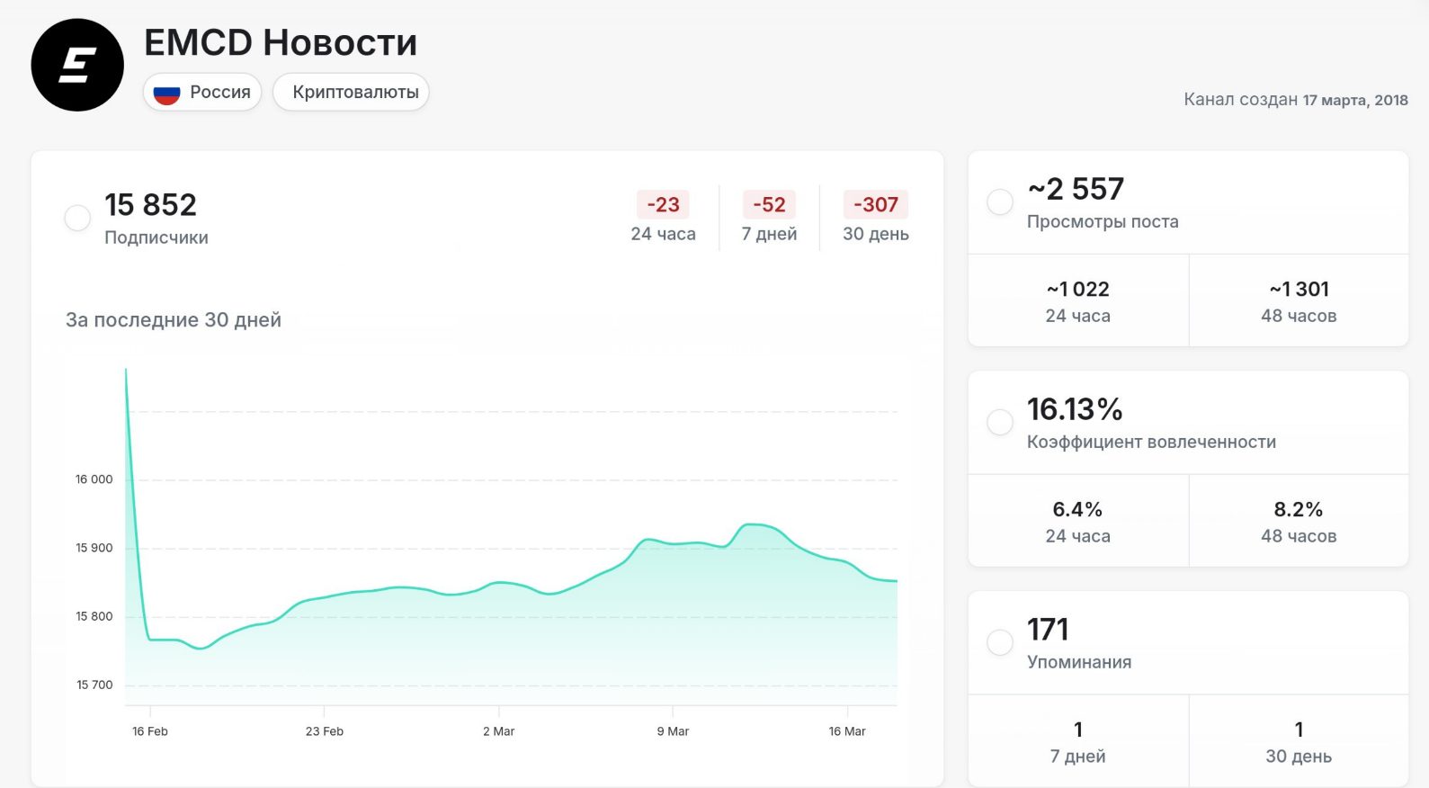Click the 16 Mar label on chart axis
This screenshot has height=788, width=1429.
(x=847, y=731)
